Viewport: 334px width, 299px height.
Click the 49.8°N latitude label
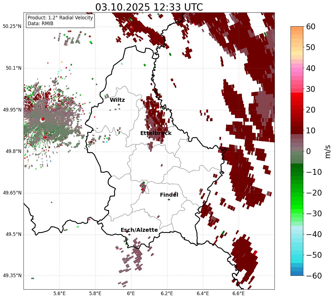pyautogui.click(x=13, y=151)
